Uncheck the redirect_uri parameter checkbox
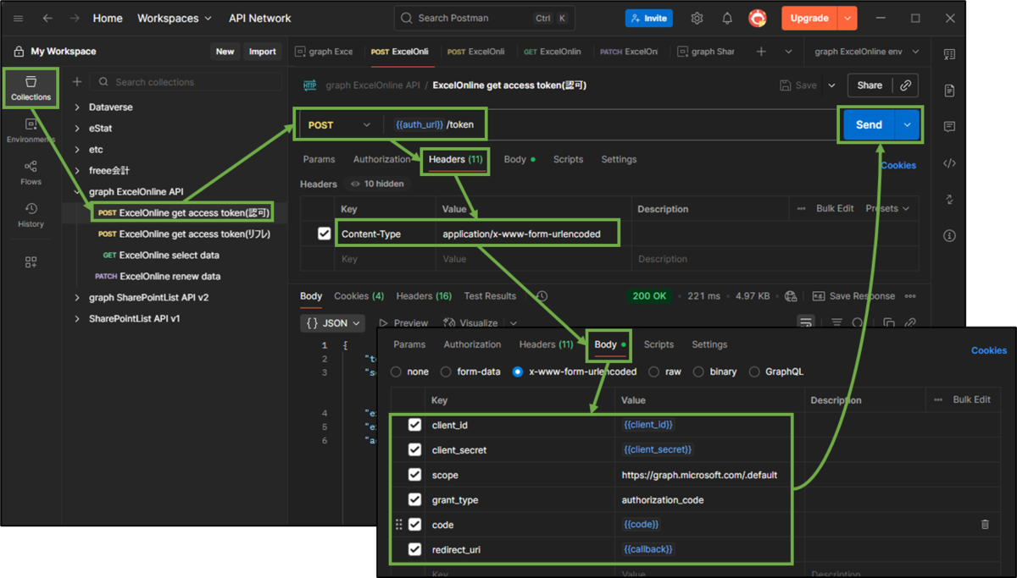This screenshot has width=1017, height=578. click(414, 549)
